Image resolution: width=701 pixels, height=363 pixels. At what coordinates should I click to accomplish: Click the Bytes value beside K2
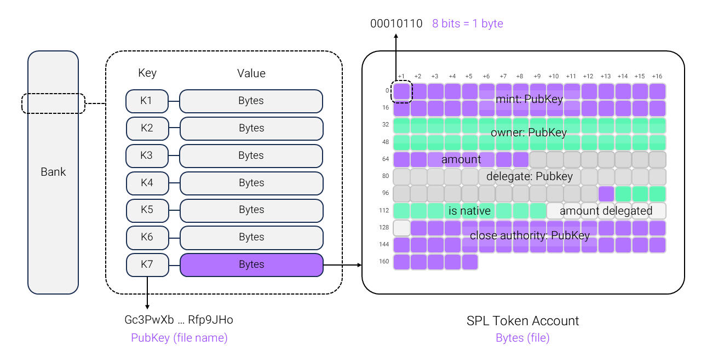pyautogui.click(x=251, y=128)
